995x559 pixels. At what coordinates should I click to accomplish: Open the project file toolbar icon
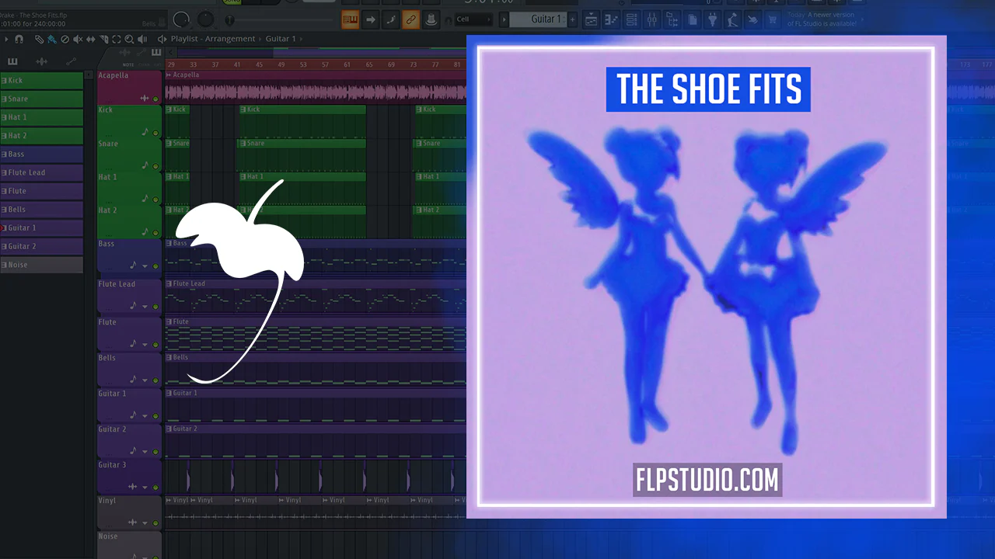(x=692, y=19)
